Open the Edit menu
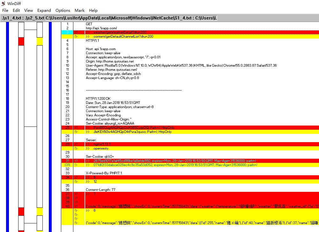Viewport: 319px width, 232px height. point(16,11)
